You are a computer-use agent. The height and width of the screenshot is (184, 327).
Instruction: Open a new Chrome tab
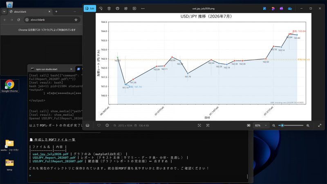coord(56,12)
